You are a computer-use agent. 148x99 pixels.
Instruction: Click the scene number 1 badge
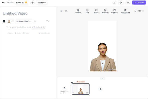click(x=4, y=21)
